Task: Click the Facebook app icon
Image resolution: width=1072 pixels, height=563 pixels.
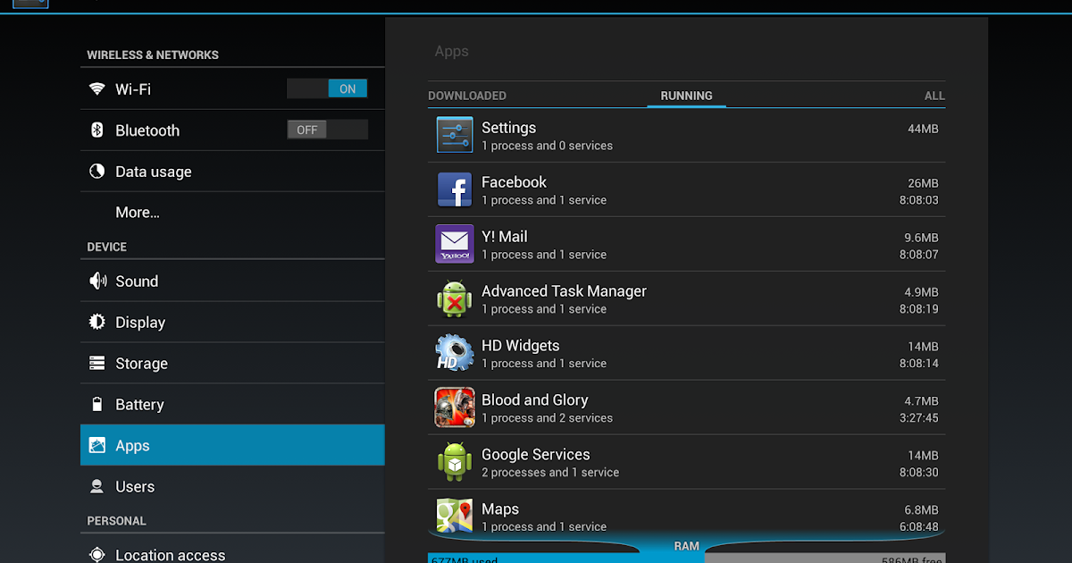Action: point(455,189)
